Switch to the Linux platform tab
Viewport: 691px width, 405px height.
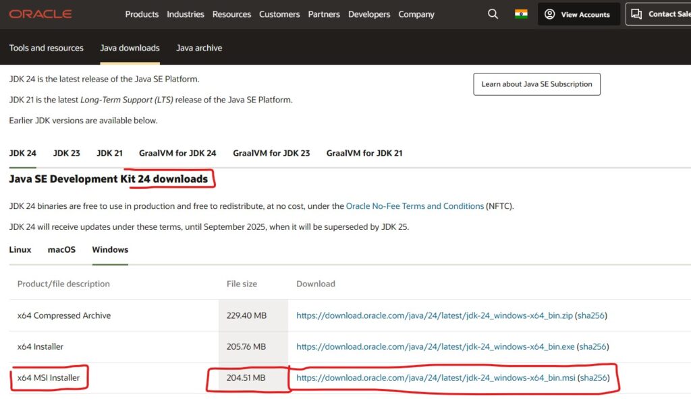20,249
